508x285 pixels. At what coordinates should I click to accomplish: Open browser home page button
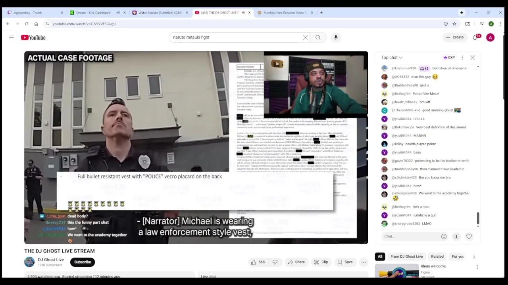[x=36, y=24]
